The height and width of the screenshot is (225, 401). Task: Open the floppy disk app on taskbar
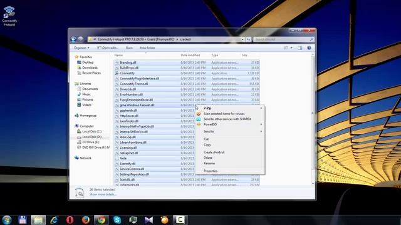[23, 219]
